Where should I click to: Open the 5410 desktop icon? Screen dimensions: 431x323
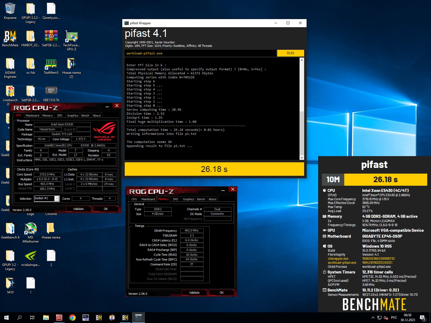(x=10, y=286)
